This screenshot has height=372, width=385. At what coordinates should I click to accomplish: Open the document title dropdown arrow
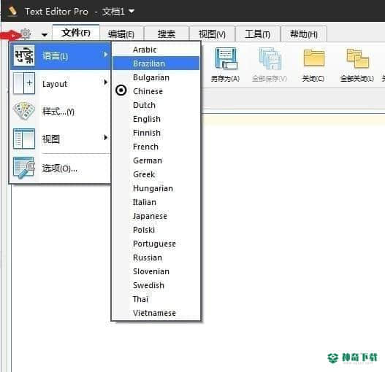[131, 11]
